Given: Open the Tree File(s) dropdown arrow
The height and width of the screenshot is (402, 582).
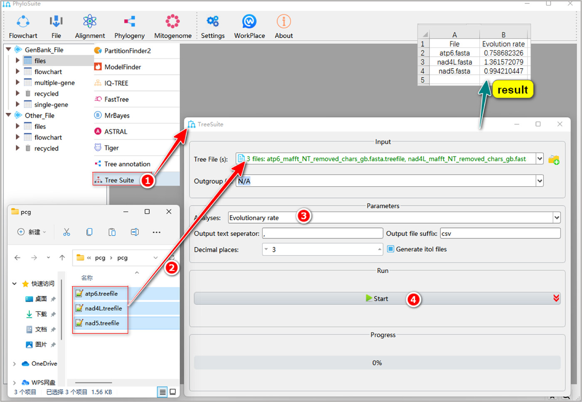Looking at the screenshot, I should 540,159.
